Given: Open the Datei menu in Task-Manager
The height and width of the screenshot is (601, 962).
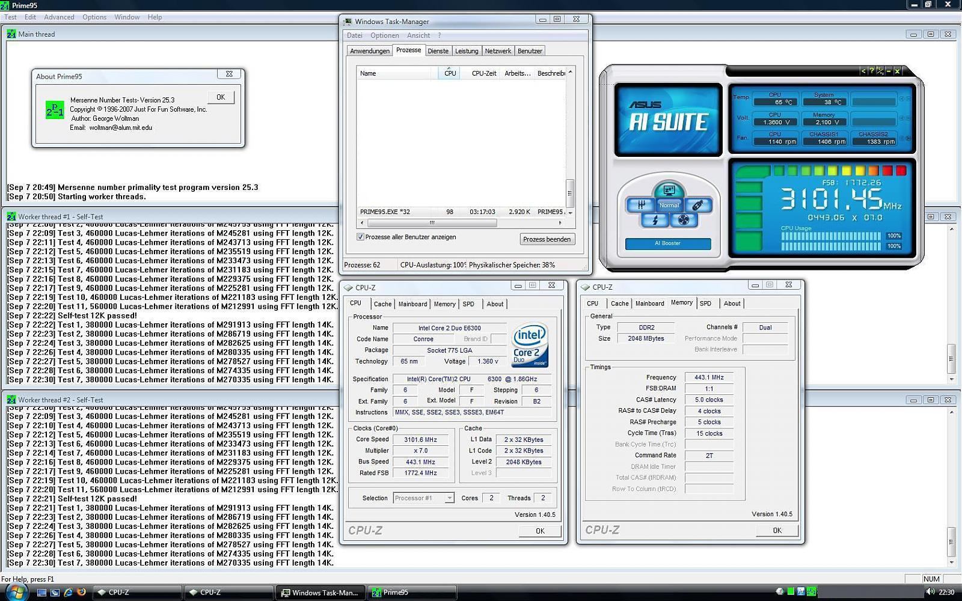Looking at the screenshot, I should tap(355, 35).
